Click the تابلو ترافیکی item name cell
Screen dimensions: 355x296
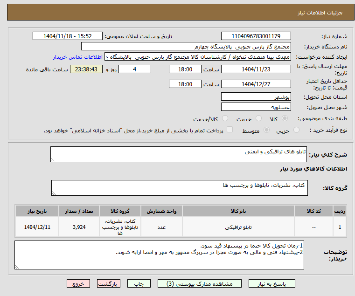point(238,227)
